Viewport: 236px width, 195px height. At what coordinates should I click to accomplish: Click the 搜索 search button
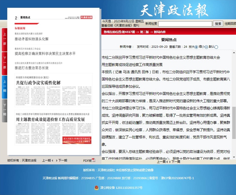pos(218,24)
